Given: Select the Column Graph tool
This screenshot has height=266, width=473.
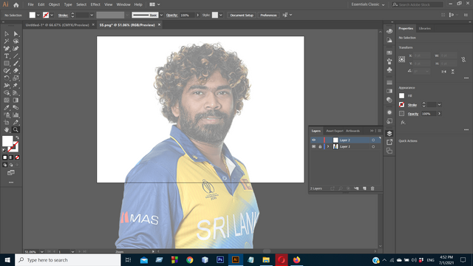Looking at the screenshot, I should click(16, 115).
